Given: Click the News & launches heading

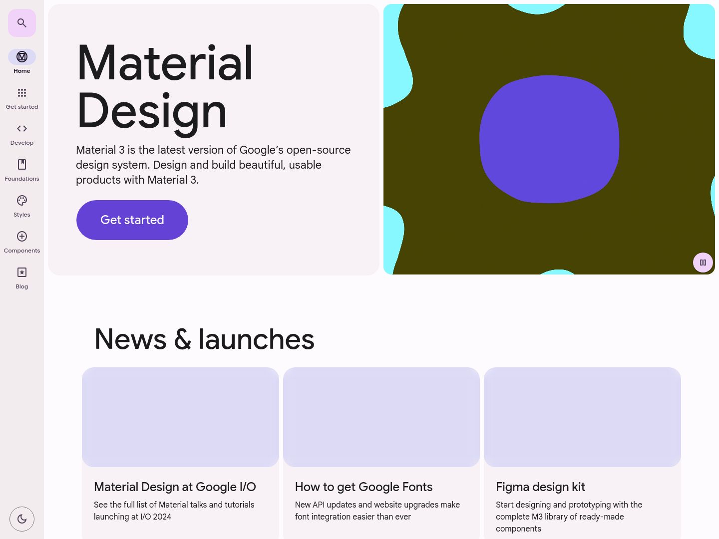Looking at the screenshot, I should (204, 339).
